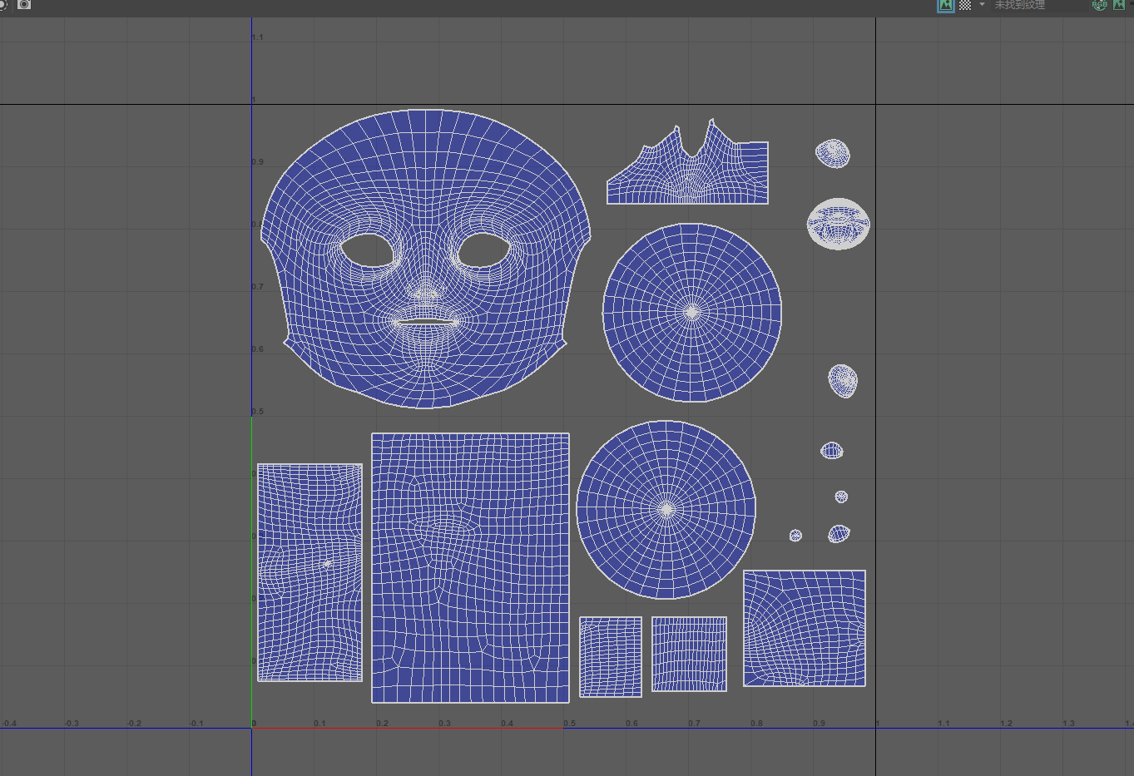The image size is (1134, 776).
Task: Select the largest square UV shell
Action: click(470, 567)
